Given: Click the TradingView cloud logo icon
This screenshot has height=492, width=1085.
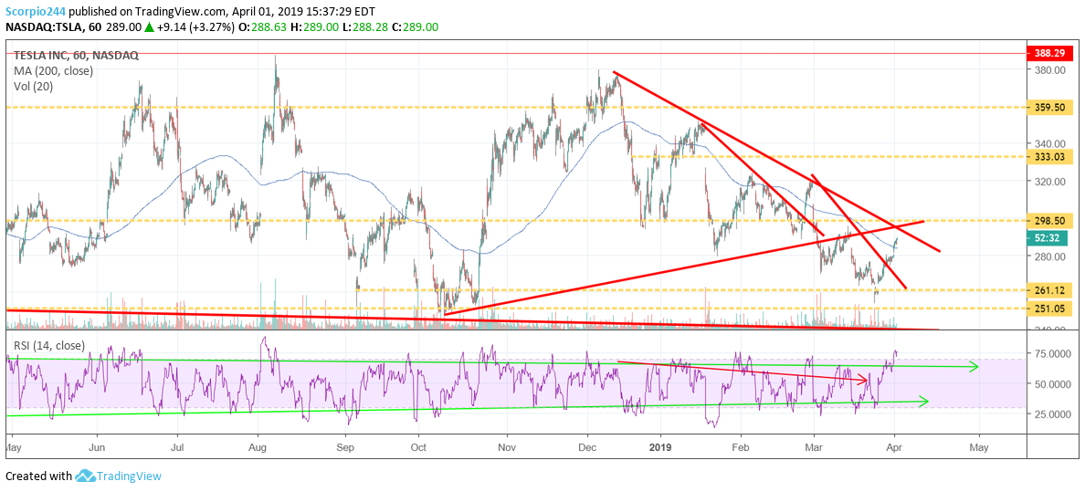Looking at the screenshot, I should pyautogui.click(x=85, y=476).
